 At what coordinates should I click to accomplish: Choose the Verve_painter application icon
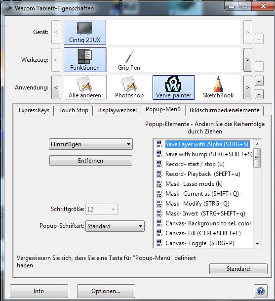coord(174,87)
